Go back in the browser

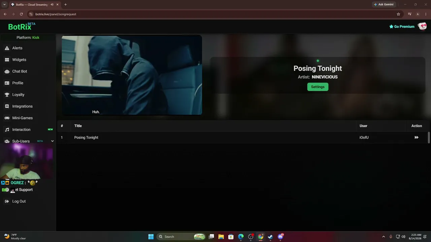5,14
